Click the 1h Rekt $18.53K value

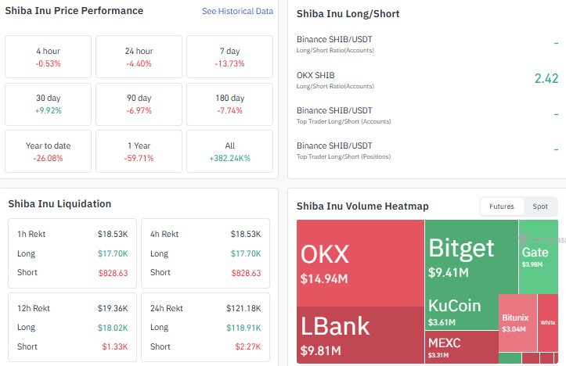pos(113,234)
